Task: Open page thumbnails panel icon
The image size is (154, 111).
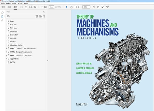Action: pos(3,13)
